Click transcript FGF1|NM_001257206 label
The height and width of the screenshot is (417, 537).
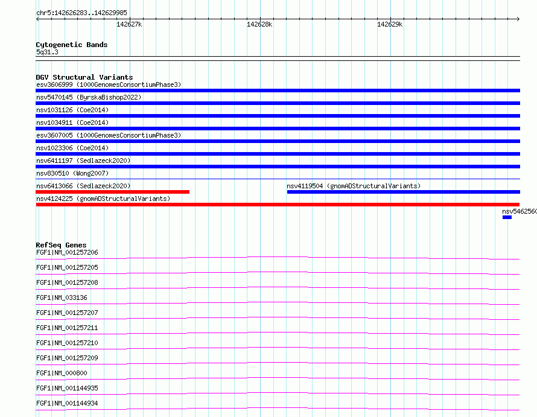click(x=67, y=252)
